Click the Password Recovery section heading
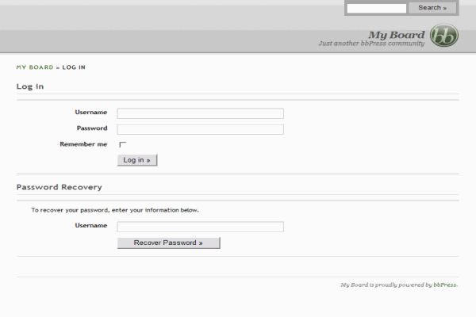Viewport: 476px width, 317px height. click(x=59, y=187)
